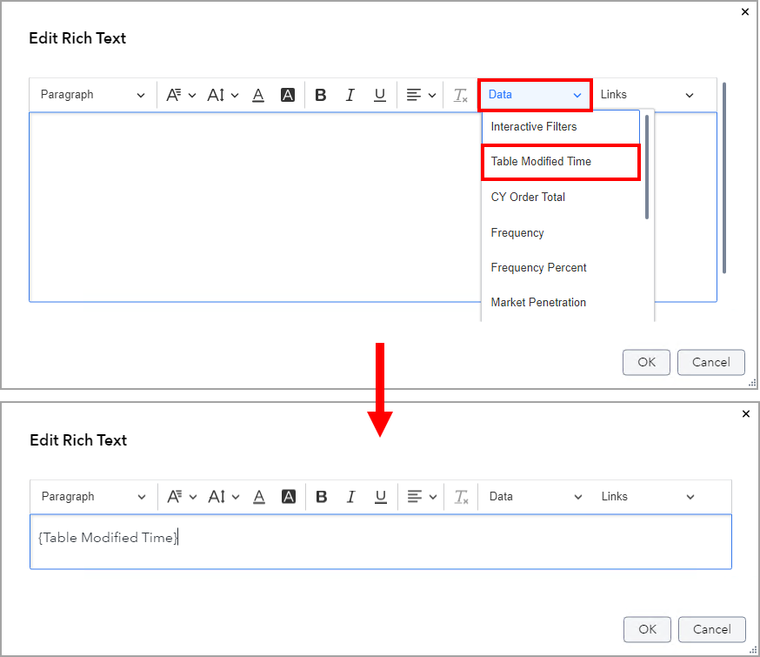760x657 pixels.
Task: Open the text highlight color tool
Action: point(288,95)
